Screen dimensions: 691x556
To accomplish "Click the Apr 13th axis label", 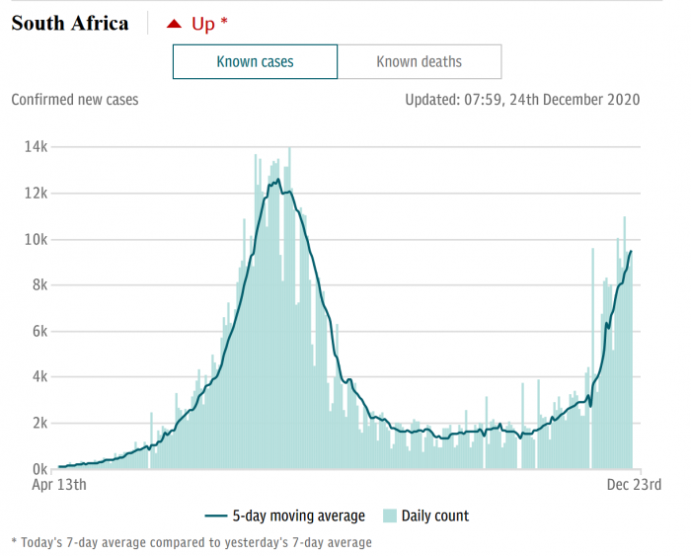I will click(59, 485).
